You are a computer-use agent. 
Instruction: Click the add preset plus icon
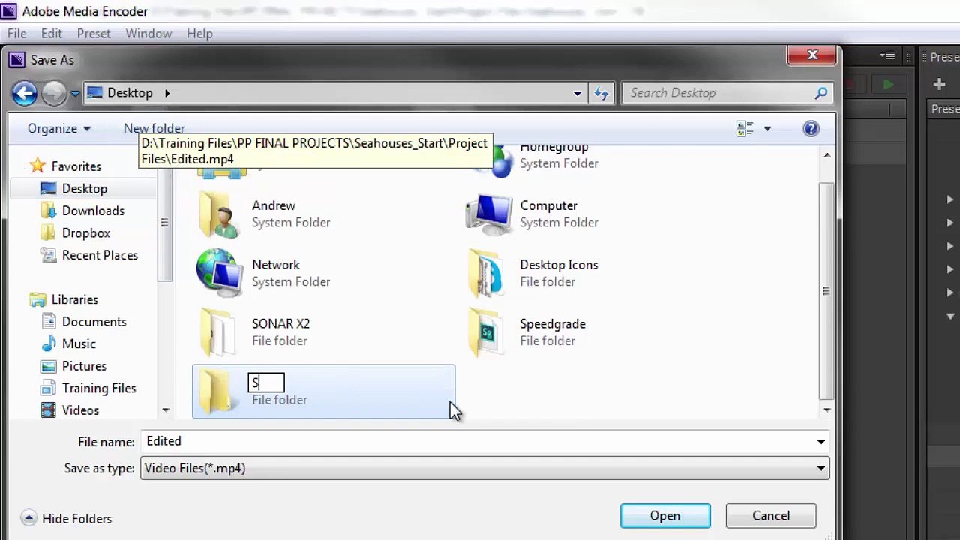(x=939, y=84)
